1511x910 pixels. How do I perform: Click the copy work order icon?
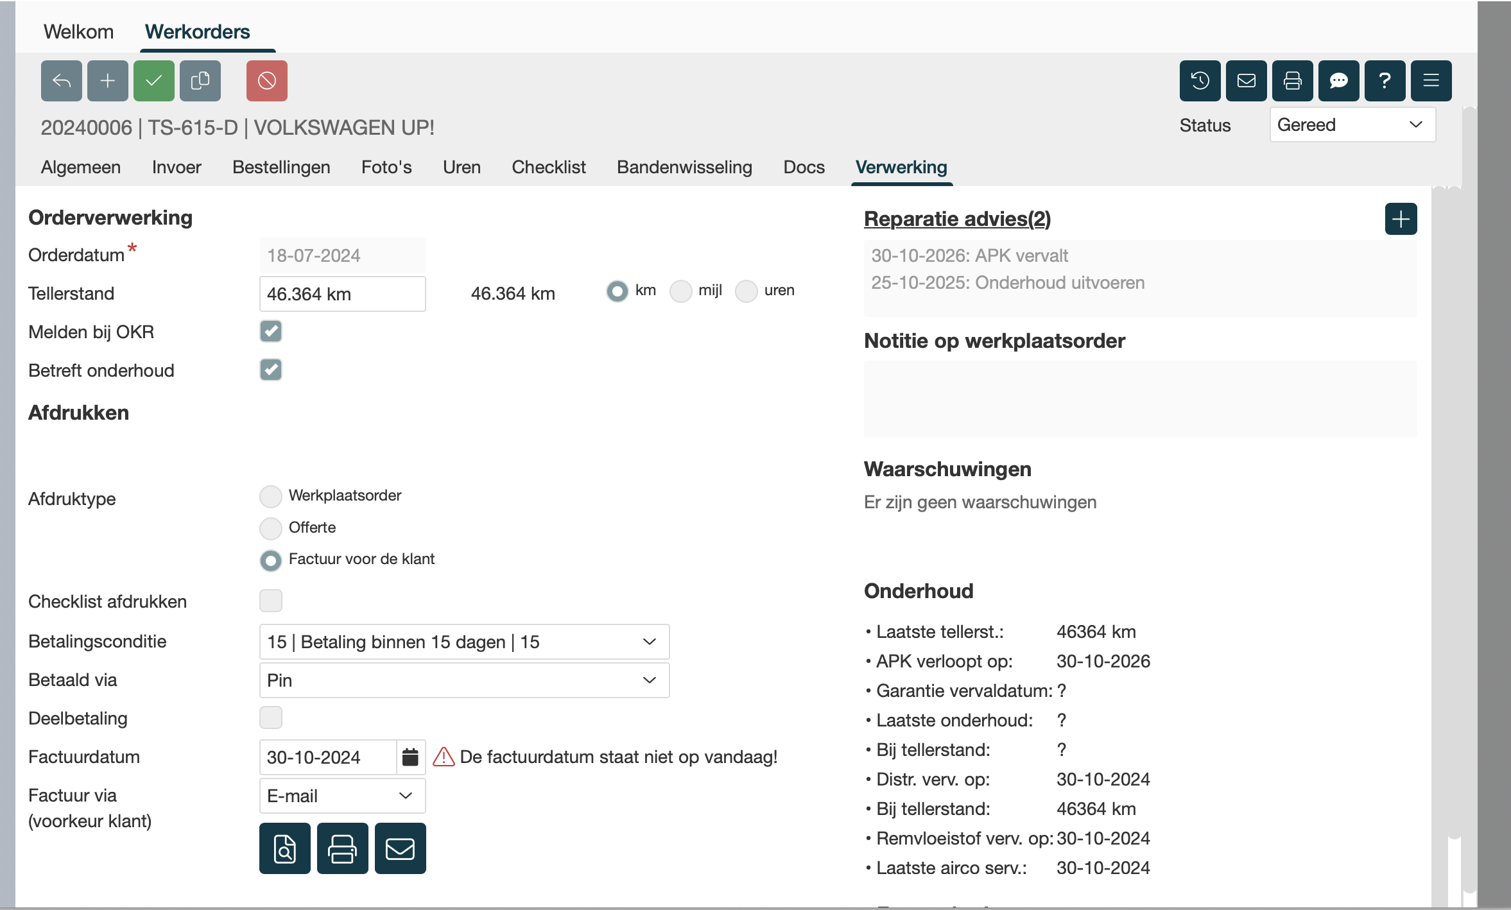[x=200, y=81]
